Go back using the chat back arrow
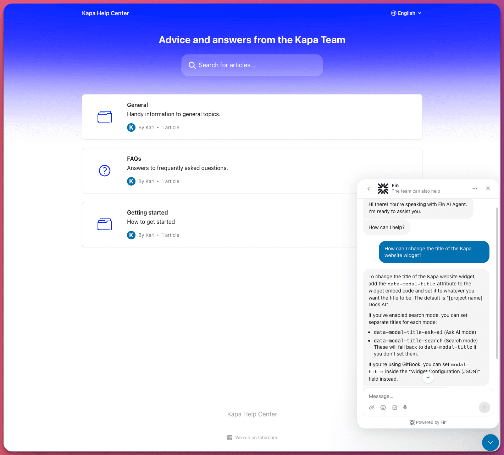Screen dimensions: 504x455 369,189
